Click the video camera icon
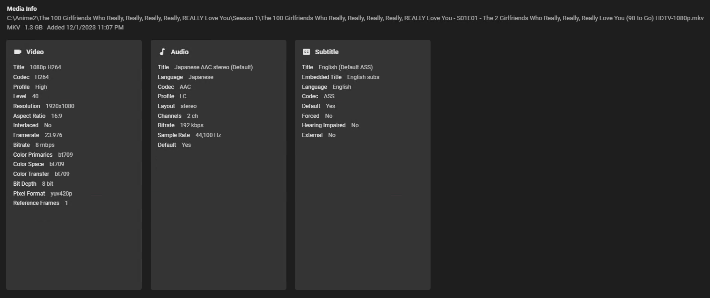This screenshot has height=298, width=710. pyautogui.click(x=18, y=52)
